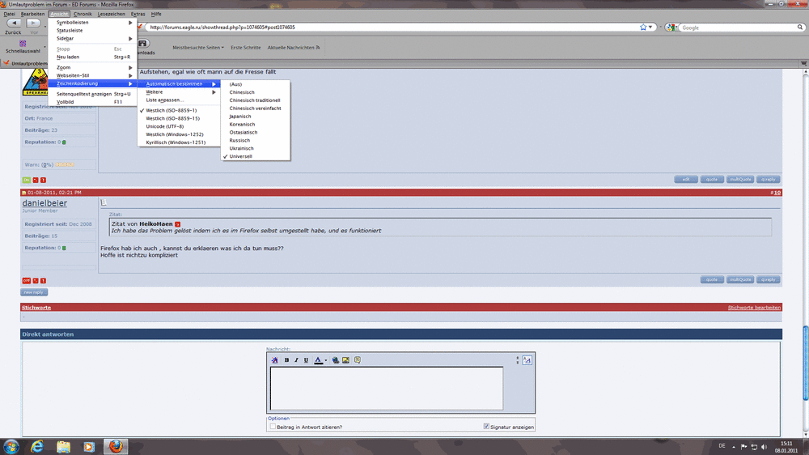Bookmark this page with the star icon
Viewport: 809px width, 455px height.
click(643, 27)
